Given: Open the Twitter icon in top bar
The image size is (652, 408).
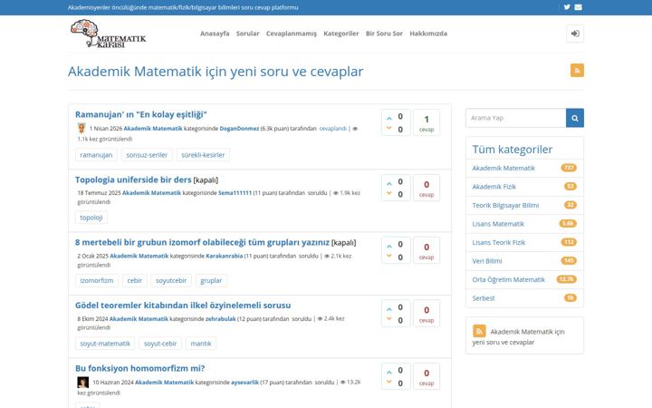Looking at the screenshot, I should (x=567, y=7).
